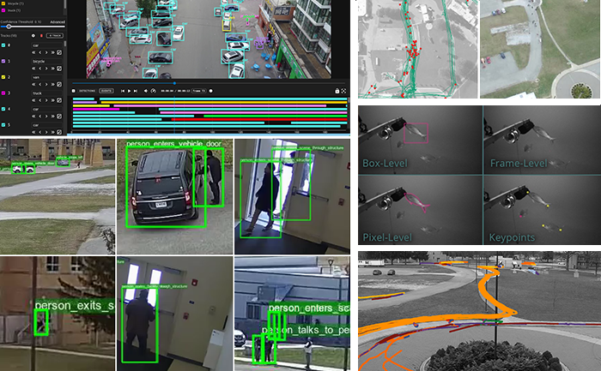
Task: Jump to last frame of track 0
Action: (52, 52)
